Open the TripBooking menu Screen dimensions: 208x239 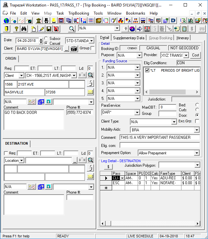(x=78, y=13)
